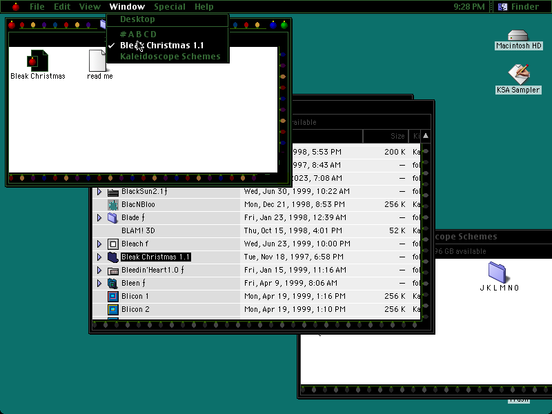Screen dimensions: 552x414
Task: Open the Help menu
Action: [204, 7]
